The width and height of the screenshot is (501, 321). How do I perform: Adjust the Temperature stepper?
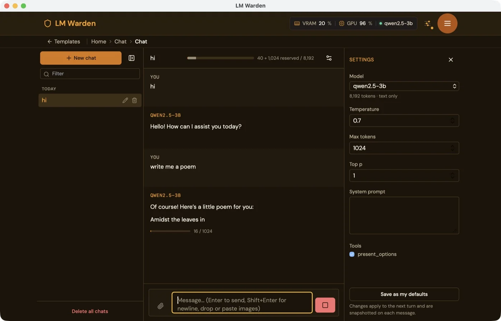(452, 121)
